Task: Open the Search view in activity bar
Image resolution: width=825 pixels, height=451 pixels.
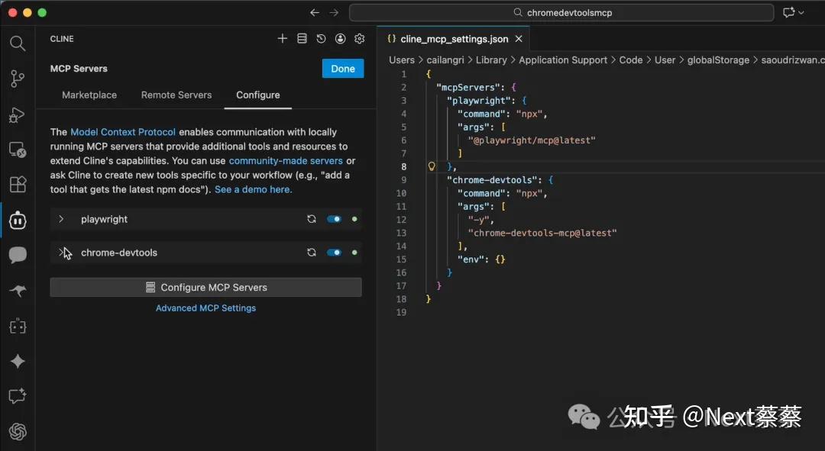Action: (x=17, y=43)
